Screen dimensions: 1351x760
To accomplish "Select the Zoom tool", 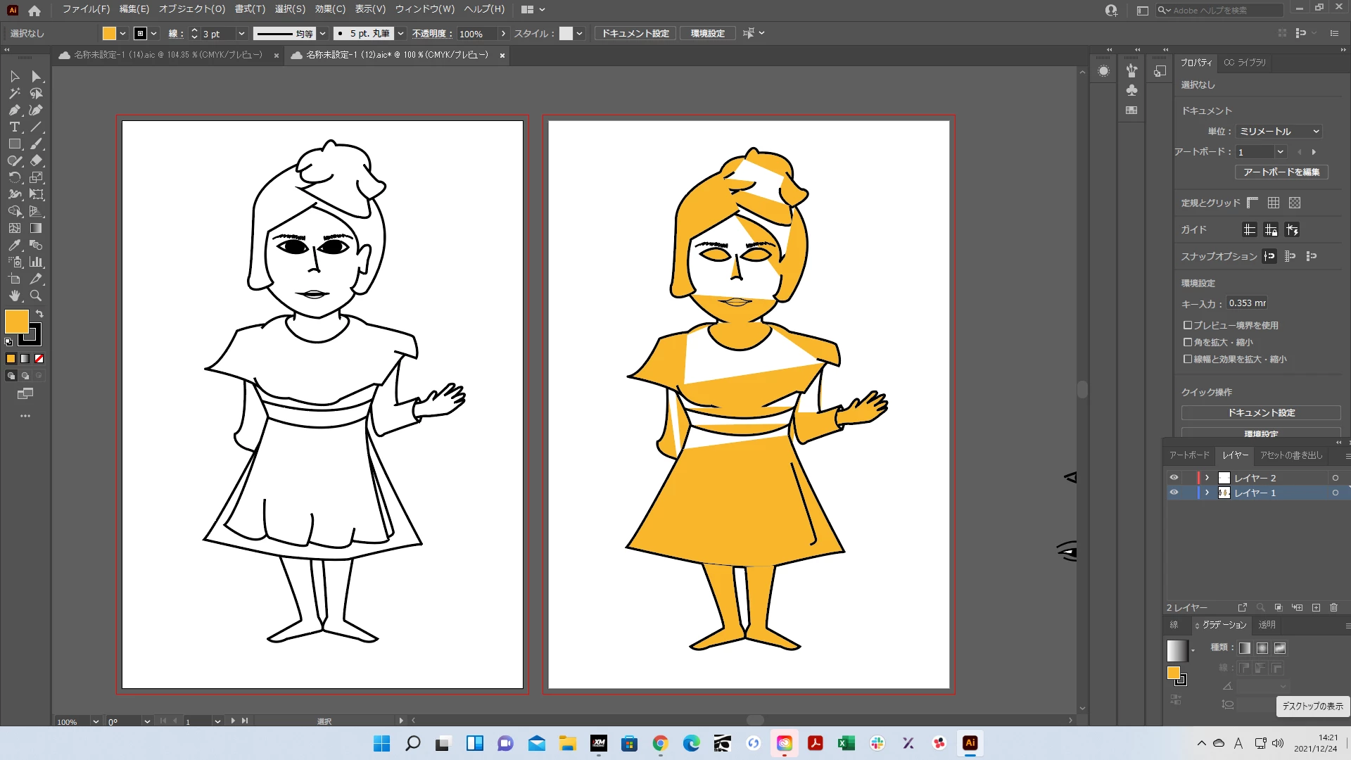I will (x=36, y=296).
